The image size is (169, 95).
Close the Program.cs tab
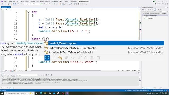[x=10, y=7]
